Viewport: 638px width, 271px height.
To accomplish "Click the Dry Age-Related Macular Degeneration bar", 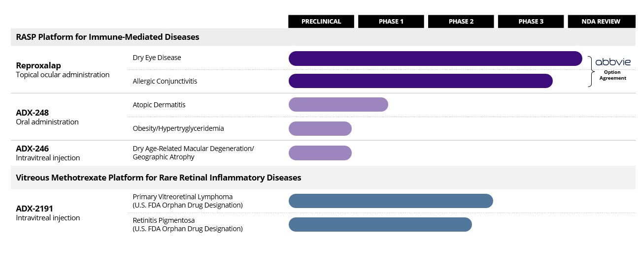I will [x=320, y=152].
